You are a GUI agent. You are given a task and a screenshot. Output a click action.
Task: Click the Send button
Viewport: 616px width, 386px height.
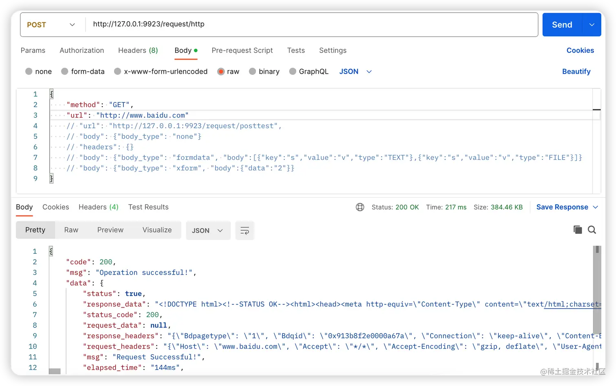pos(562,25)
